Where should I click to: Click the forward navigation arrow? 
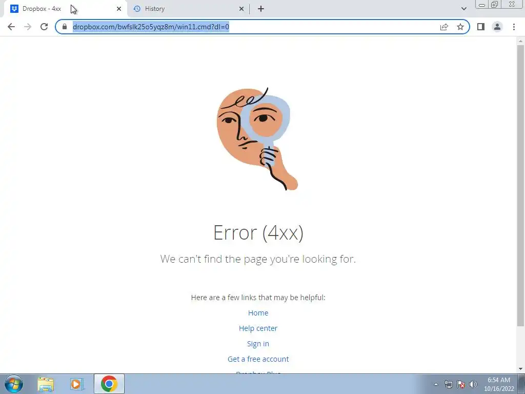[28, 27]
